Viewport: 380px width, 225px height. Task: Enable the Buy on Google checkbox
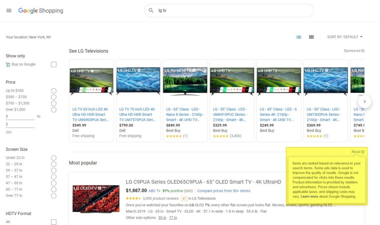coord(54,65)
